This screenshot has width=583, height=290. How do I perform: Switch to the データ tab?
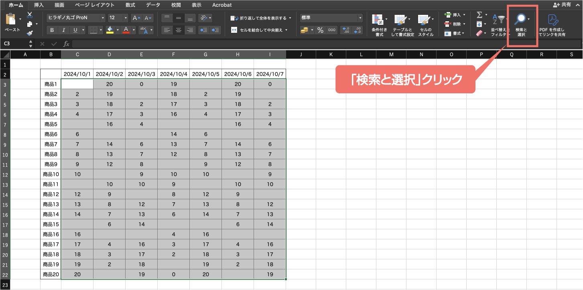coord(153,5)
